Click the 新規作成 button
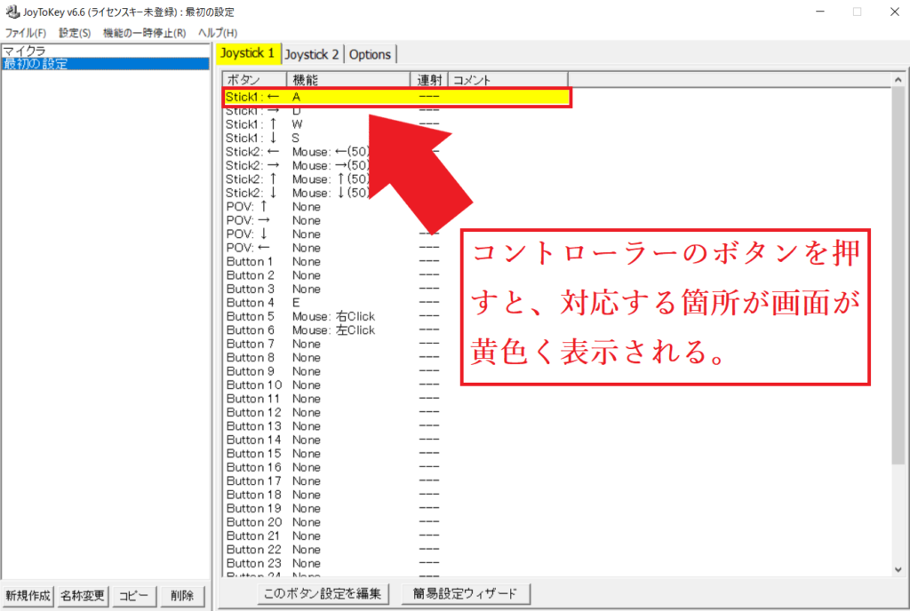910x611 pixels. [29, 596]
